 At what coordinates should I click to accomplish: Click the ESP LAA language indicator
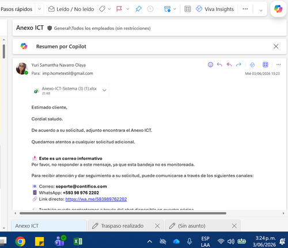205,242
